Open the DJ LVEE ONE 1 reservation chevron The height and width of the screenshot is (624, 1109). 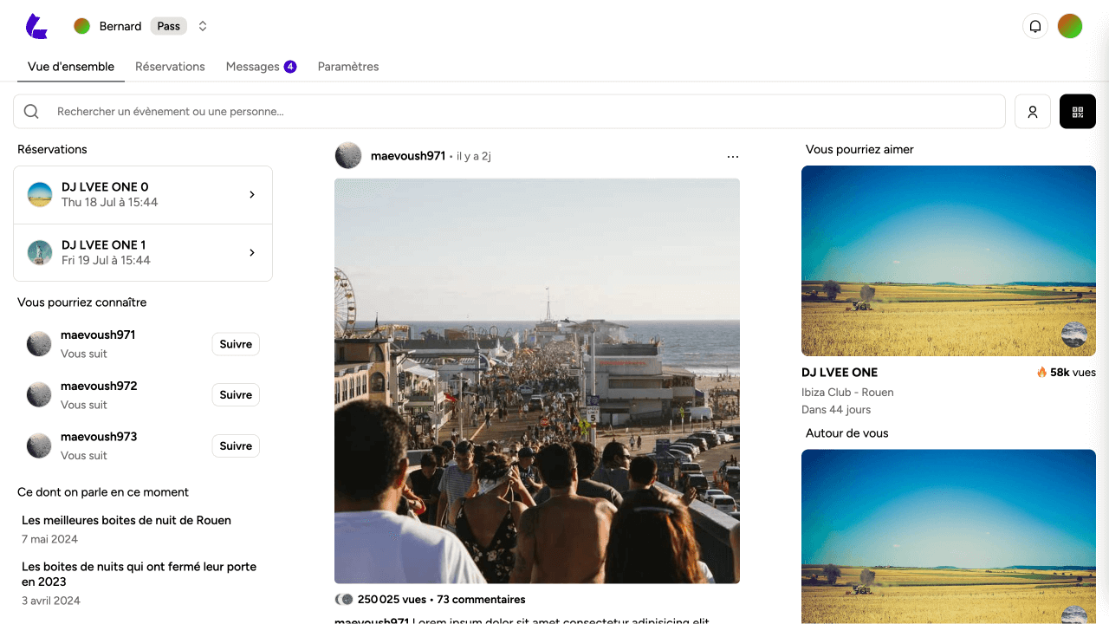pos(252,253)
